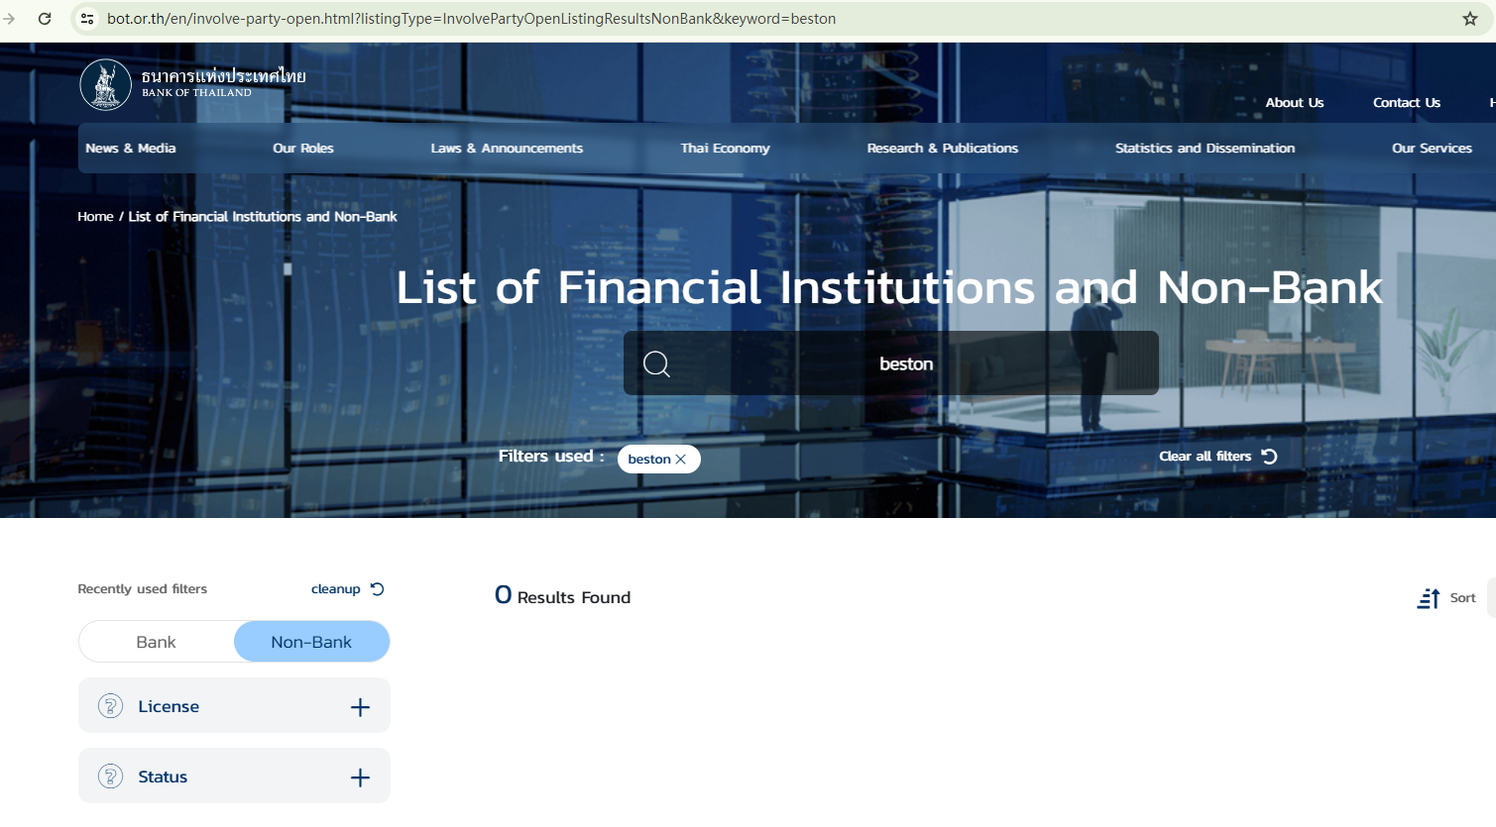1496x827 pixels.
Task: Select the Non-Bank toggle option
Action: point(311,642)
